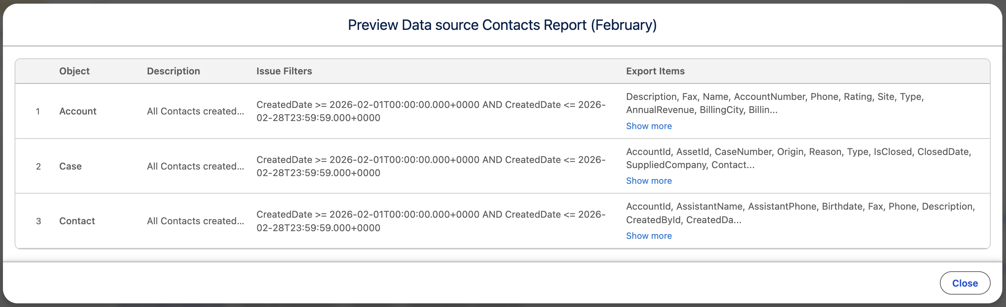Expand Show more in the Case row
This screenshot has height=307, width=1006.
(649, 181)
